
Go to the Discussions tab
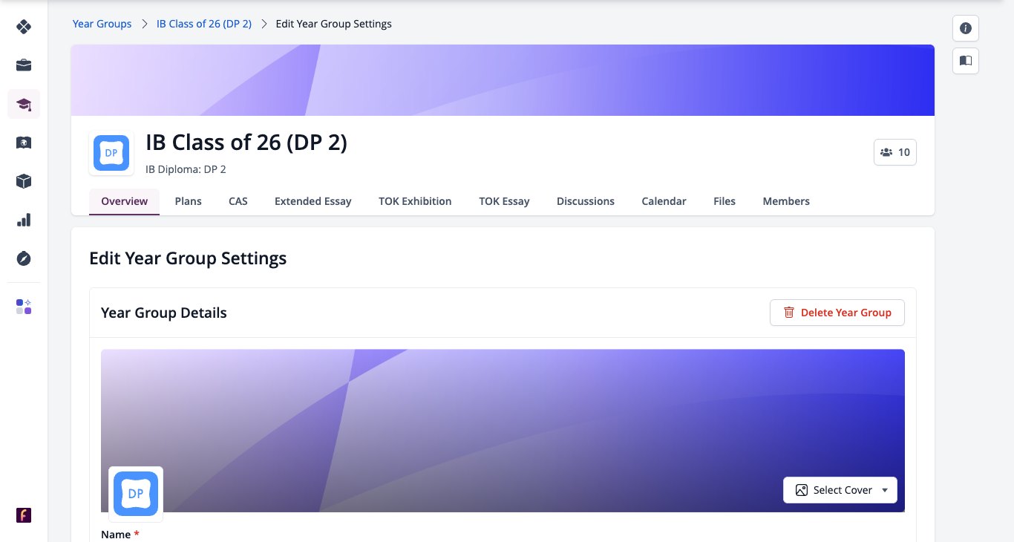pyautogui.click(x=586, y=201)
